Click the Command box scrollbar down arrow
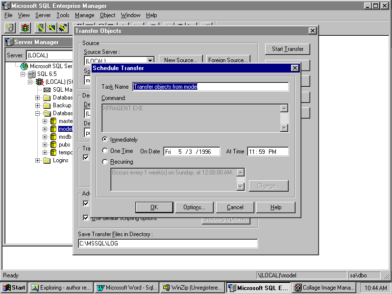The width and height of the screenshot is (392, 294). click(284, 128)
